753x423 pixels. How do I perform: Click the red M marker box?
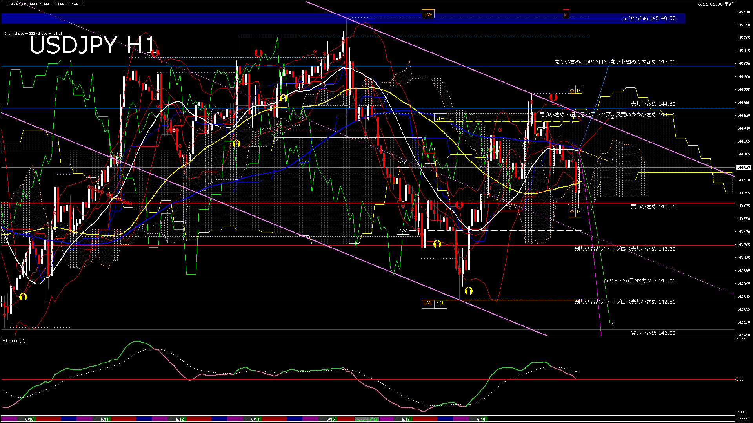(566, 15)
